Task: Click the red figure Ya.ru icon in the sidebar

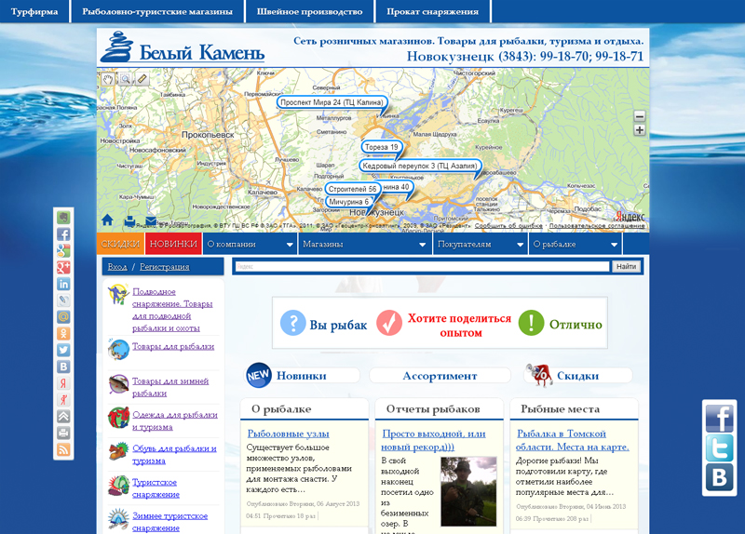Action: pyautogui.click(x=63, y=400)
